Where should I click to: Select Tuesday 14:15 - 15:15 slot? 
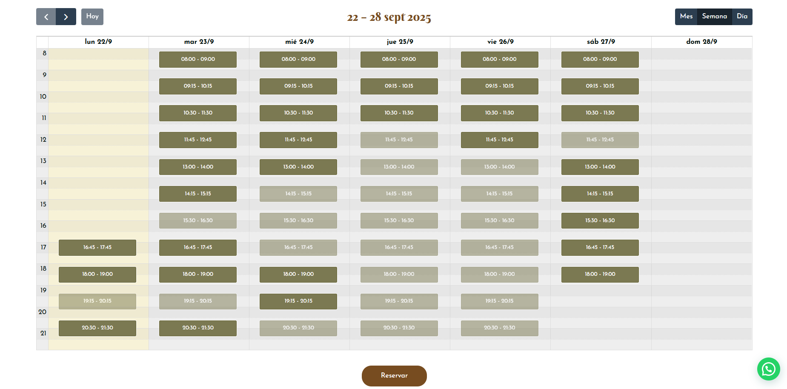coord(198,194)
